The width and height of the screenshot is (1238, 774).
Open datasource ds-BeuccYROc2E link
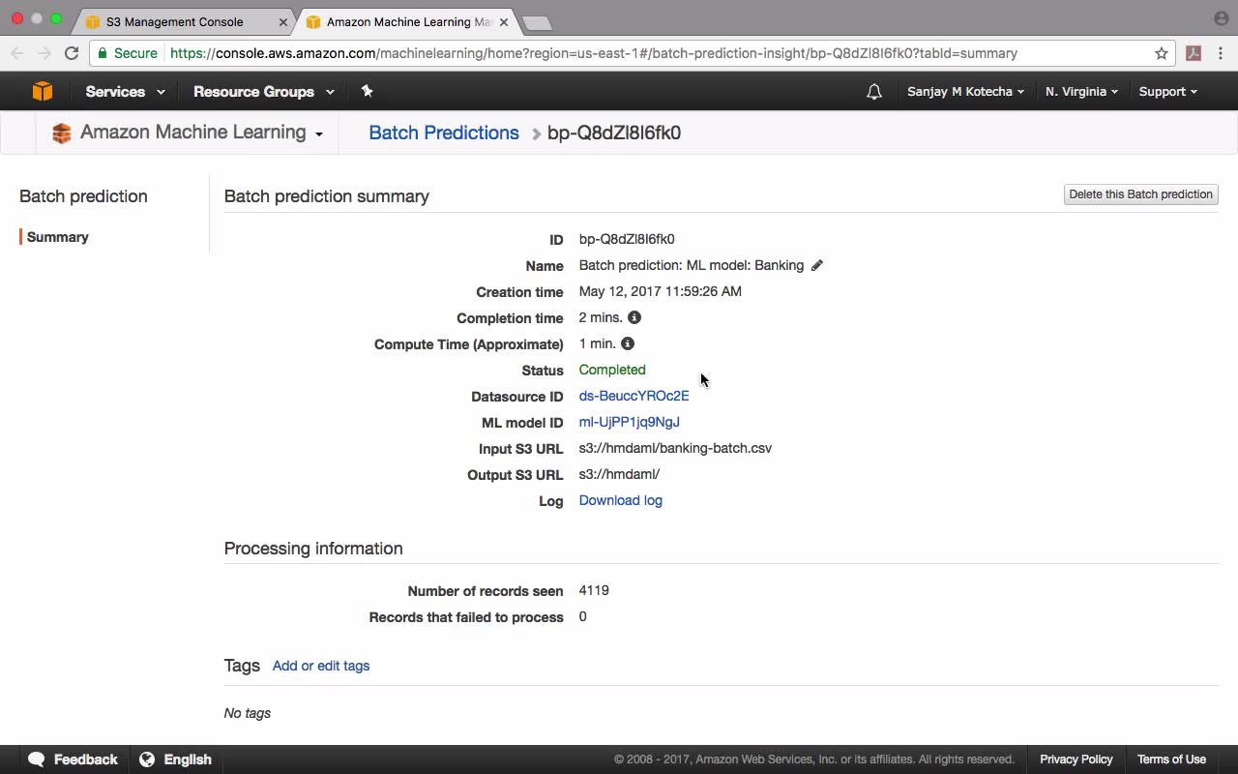[x=634, y=396]
